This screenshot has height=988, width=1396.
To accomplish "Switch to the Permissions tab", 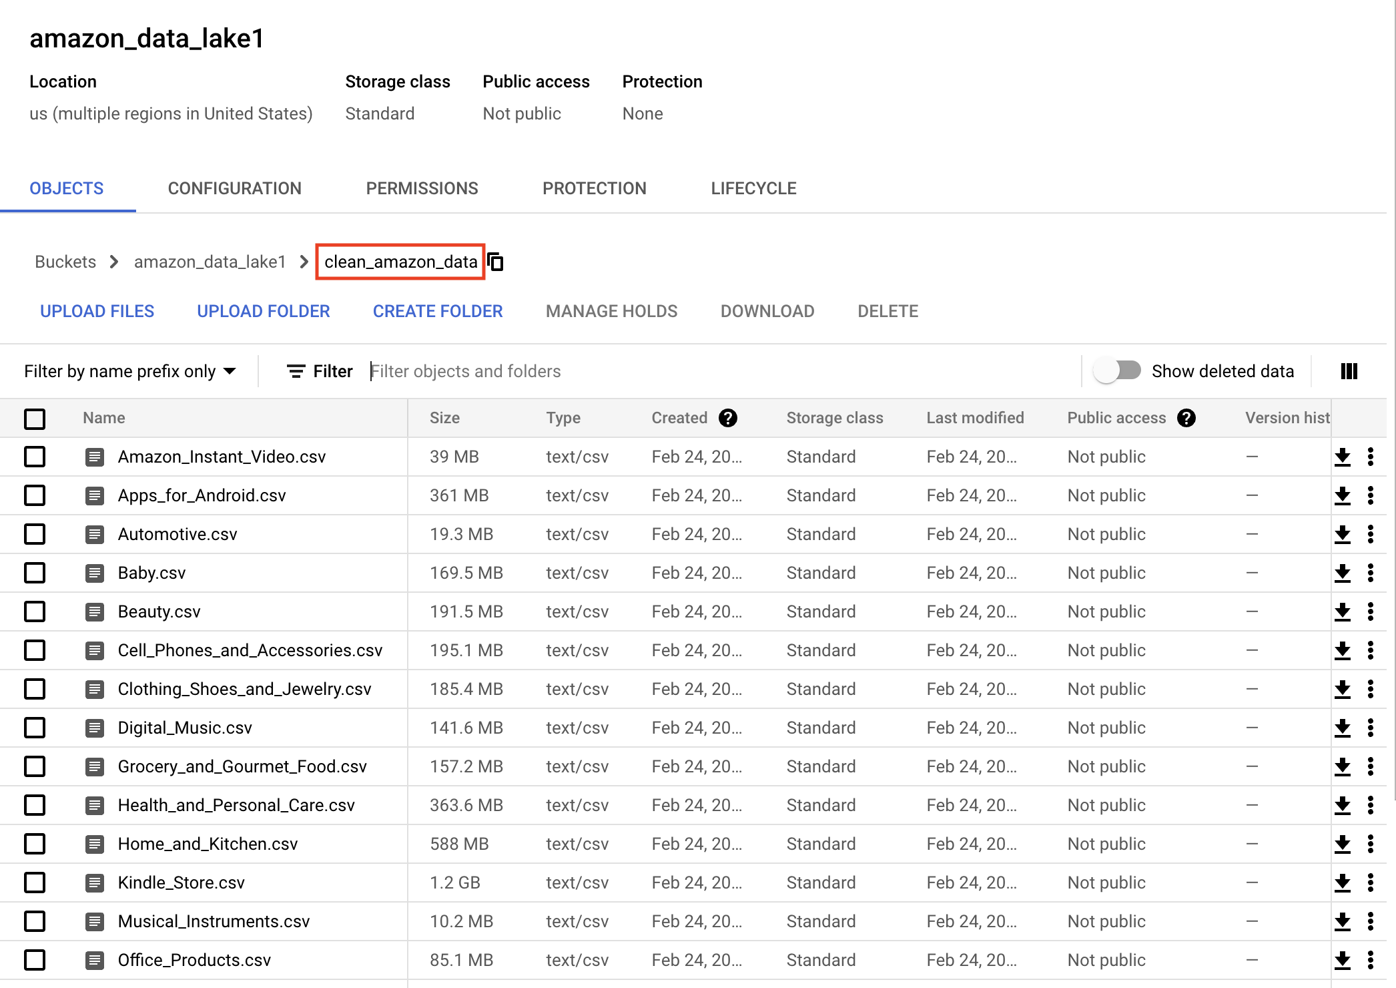I will pos(422,188).
